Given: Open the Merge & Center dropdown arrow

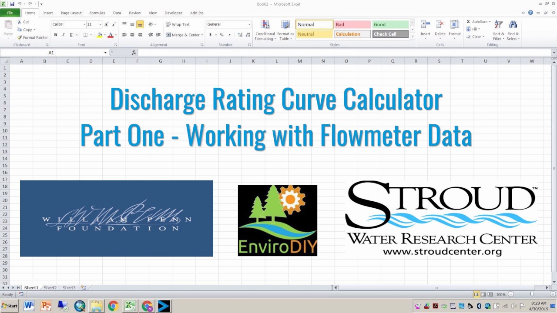Looking at the screenshot, I should pos(202,35).
